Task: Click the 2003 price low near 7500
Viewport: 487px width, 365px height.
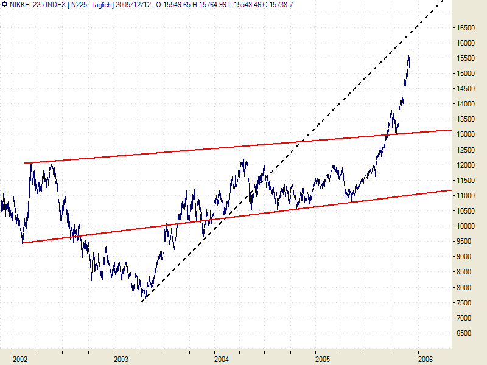Action: (145, 297)
